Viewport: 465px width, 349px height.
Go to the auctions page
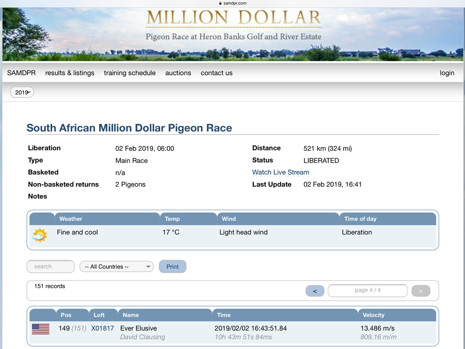pyautogui.click(x=178, y=73)
